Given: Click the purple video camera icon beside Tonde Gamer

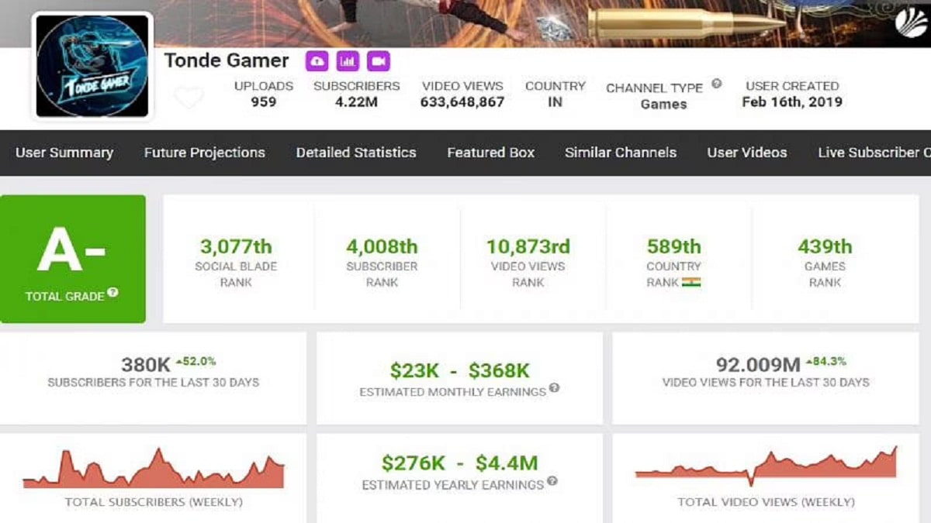Looking at the screenshot, I should (x=379, y=61).
